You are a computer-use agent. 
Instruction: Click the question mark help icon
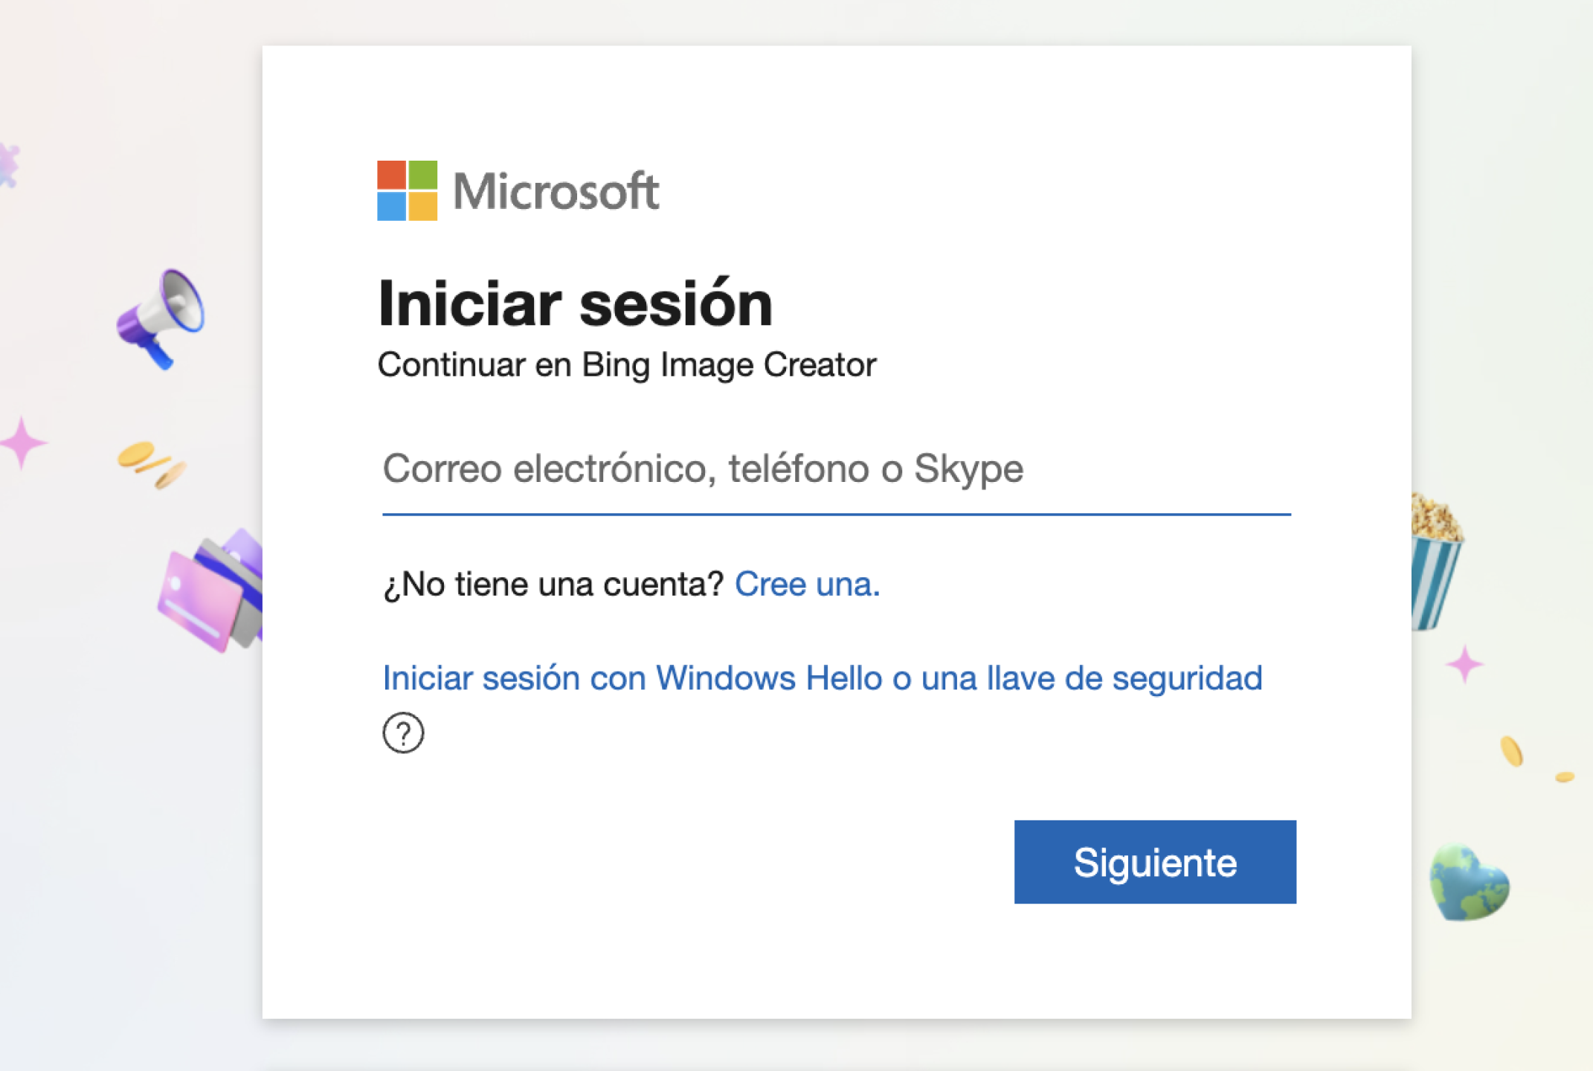403,733
